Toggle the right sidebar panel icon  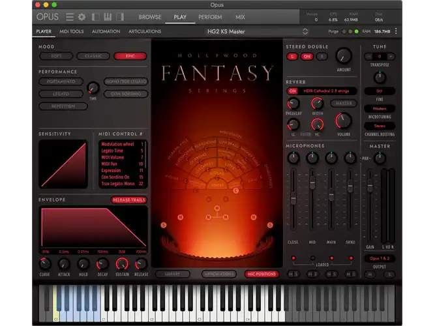tap(120, 17)
